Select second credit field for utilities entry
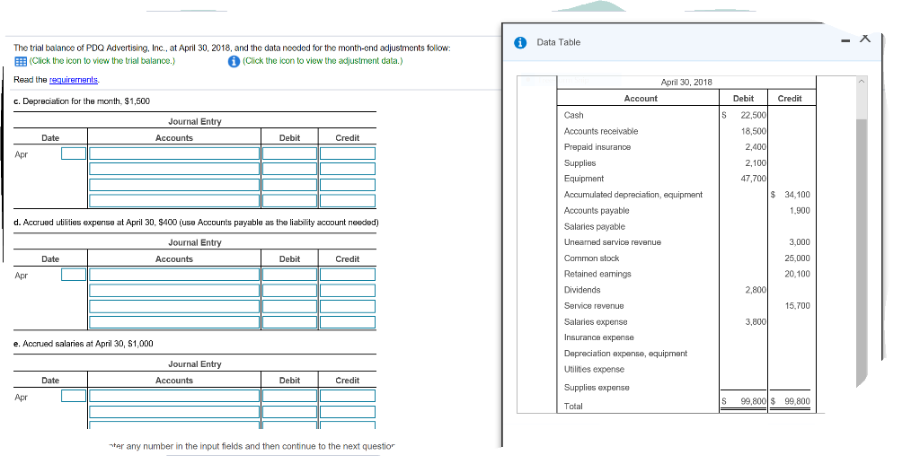Viewport: 920px width, 464px height. pyautogui.click(x=348, y=291)
